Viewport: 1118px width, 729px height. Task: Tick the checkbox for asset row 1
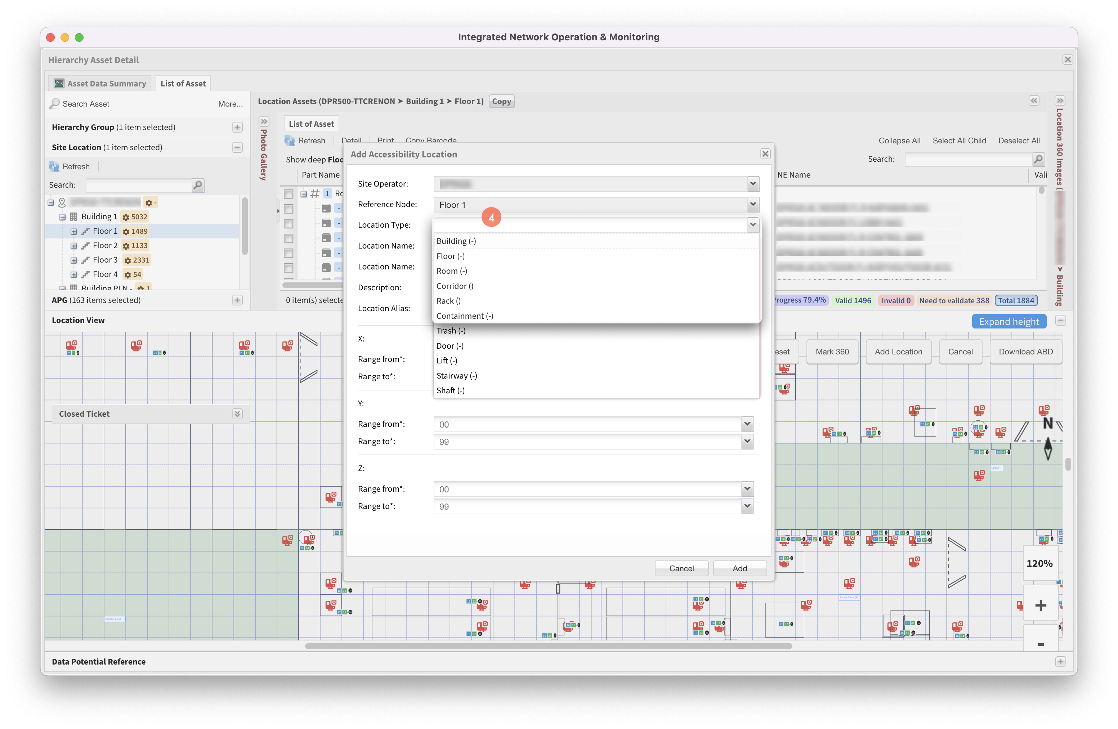(x=289, y=193)
